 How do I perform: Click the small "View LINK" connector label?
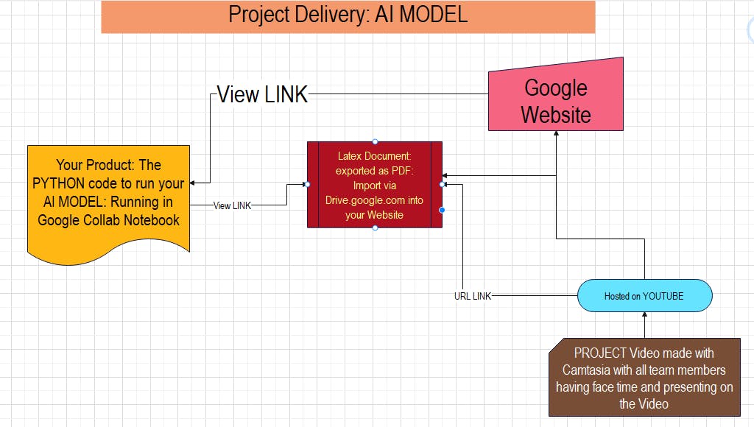click(x=232, y=206)
